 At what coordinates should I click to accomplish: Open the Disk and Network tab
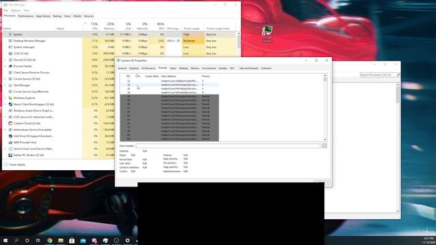click(249, 68)
